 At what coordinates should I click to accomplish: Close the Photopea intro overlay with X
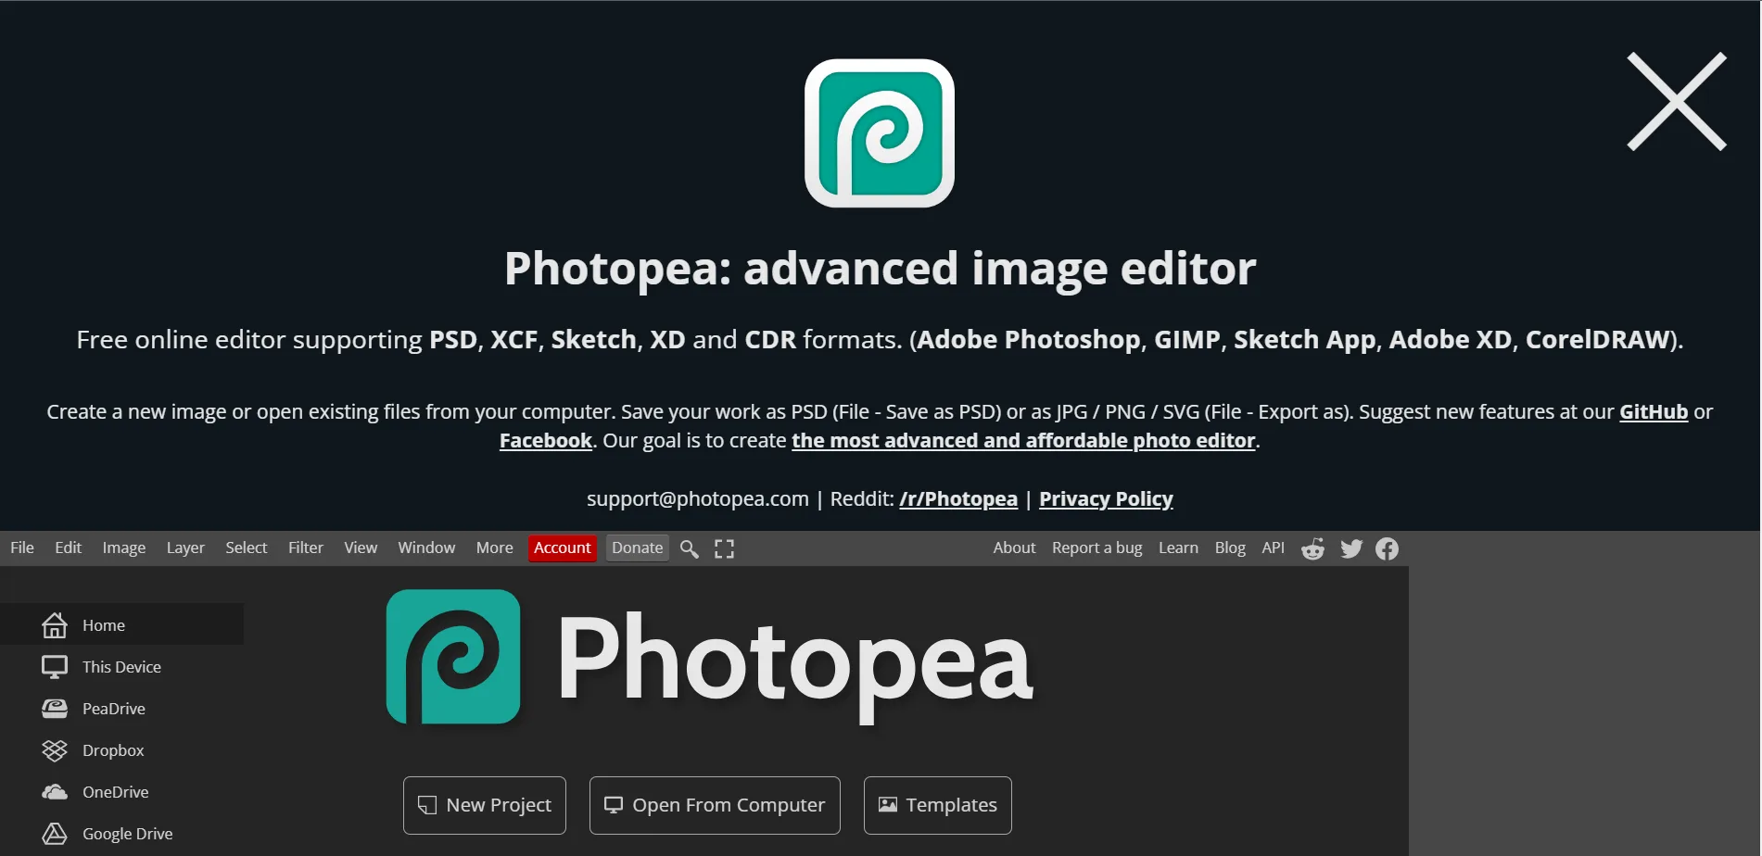point(1676,101)
